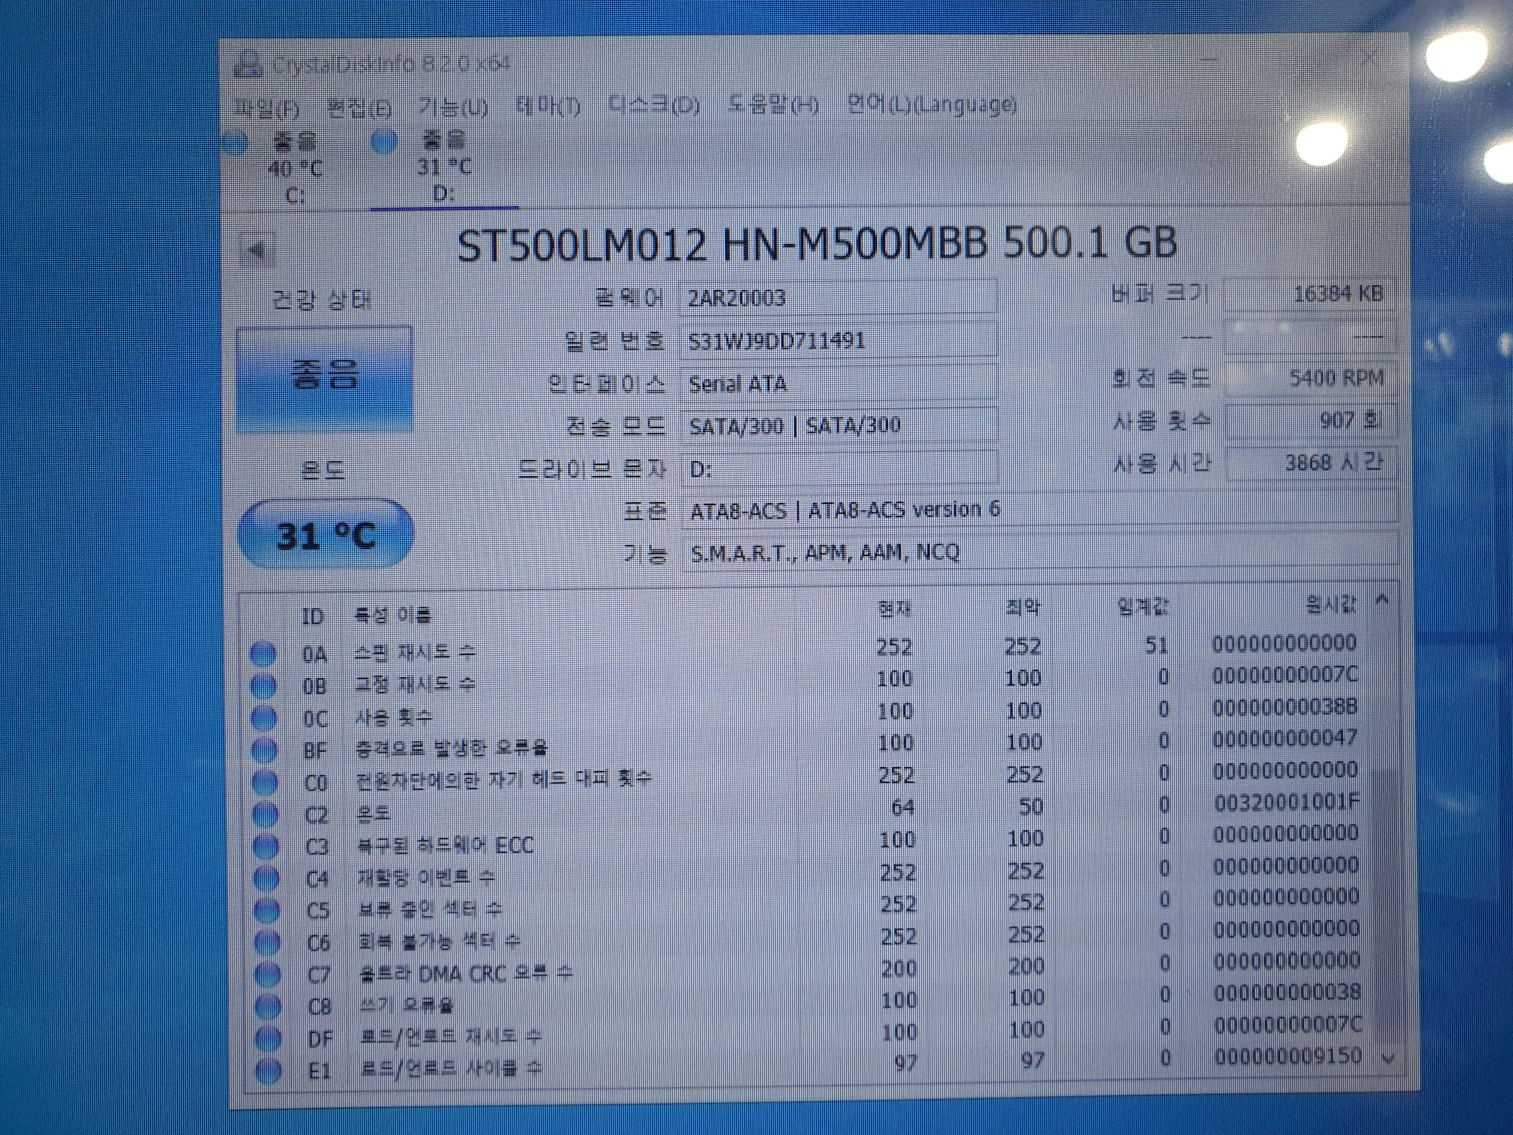Click the status circle for attribute C4

tap(266, 879)
